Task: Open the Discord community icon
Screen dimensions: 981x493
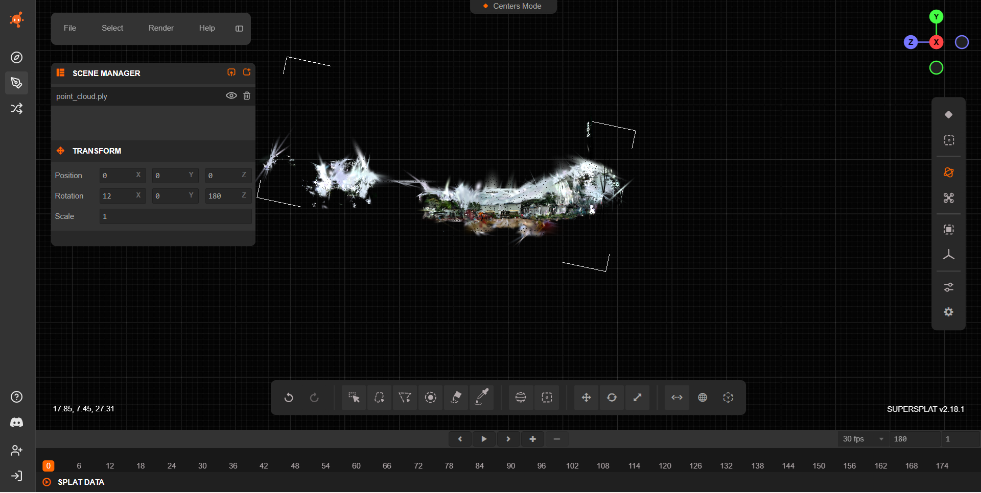Action: tap(16, 423)
